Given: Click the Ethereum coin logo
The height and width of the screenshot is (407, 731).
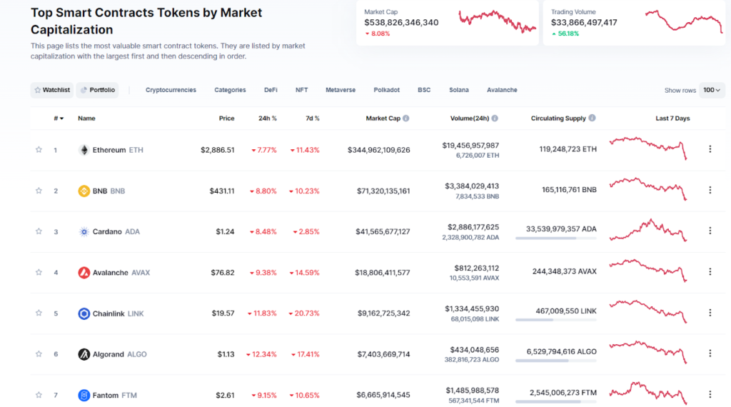Looking at the screenshot, I should pos(84,150).
